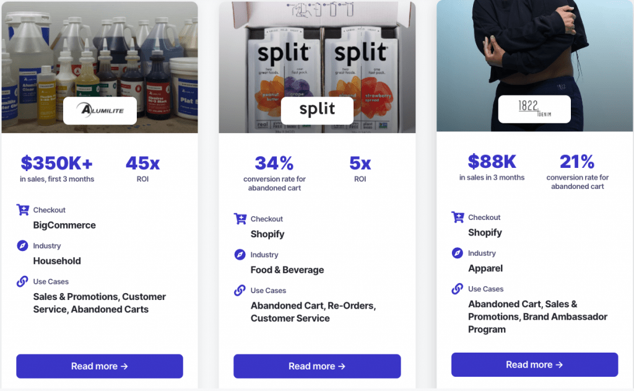Click the Use Cases link icon in Alumilite card
Screen dimensions: 634x391
(23, 281)
